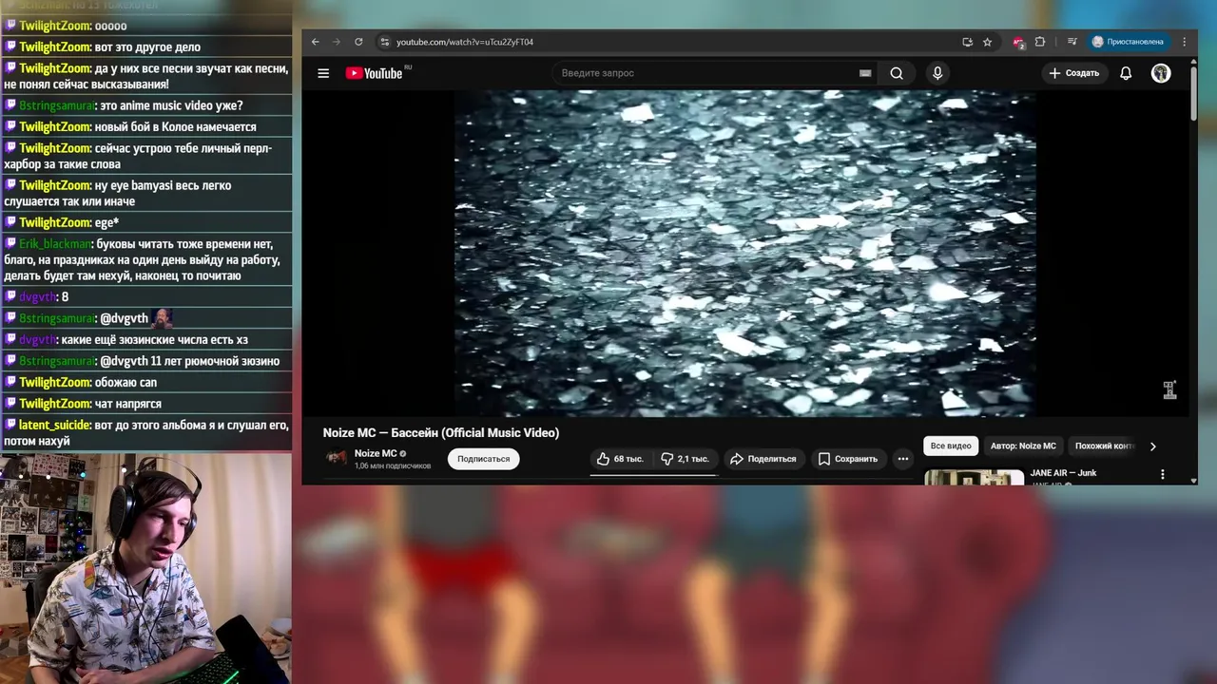Open the Chrome three-dot menu
The height and width of the screenshot is (684, 1217).
click(1185, 42)
